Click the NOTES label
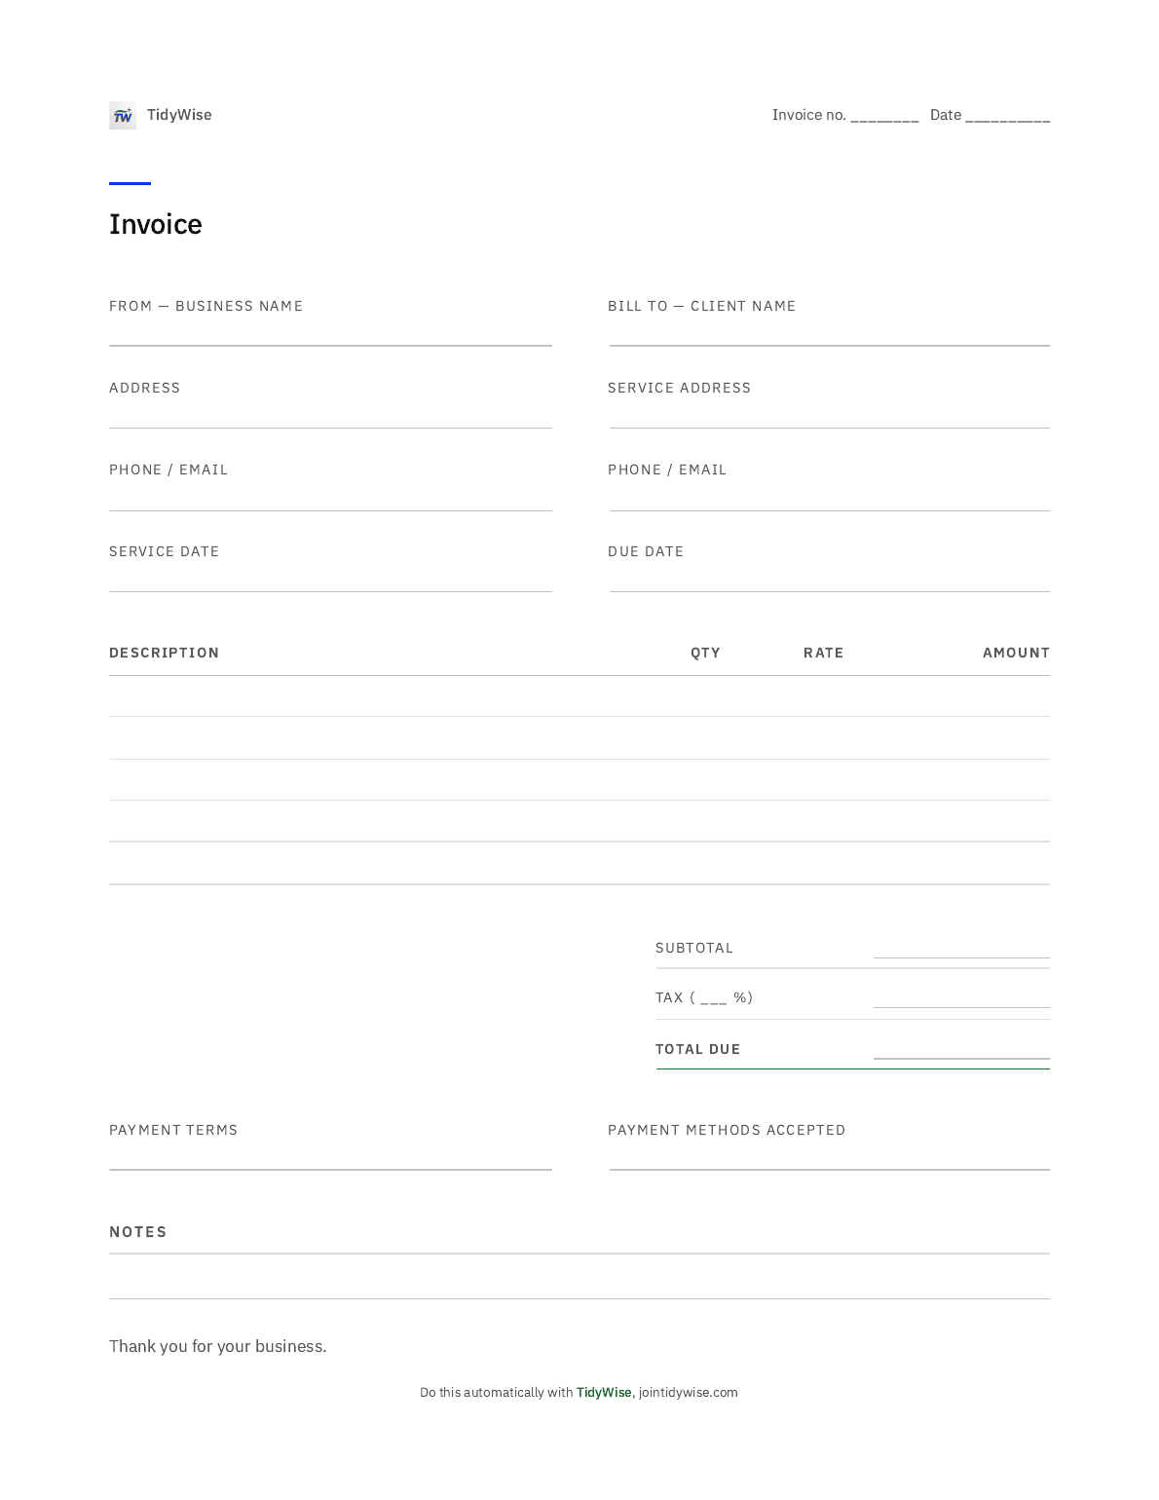This screenshot has width=1159, height=1500. tap(138, 1232)
